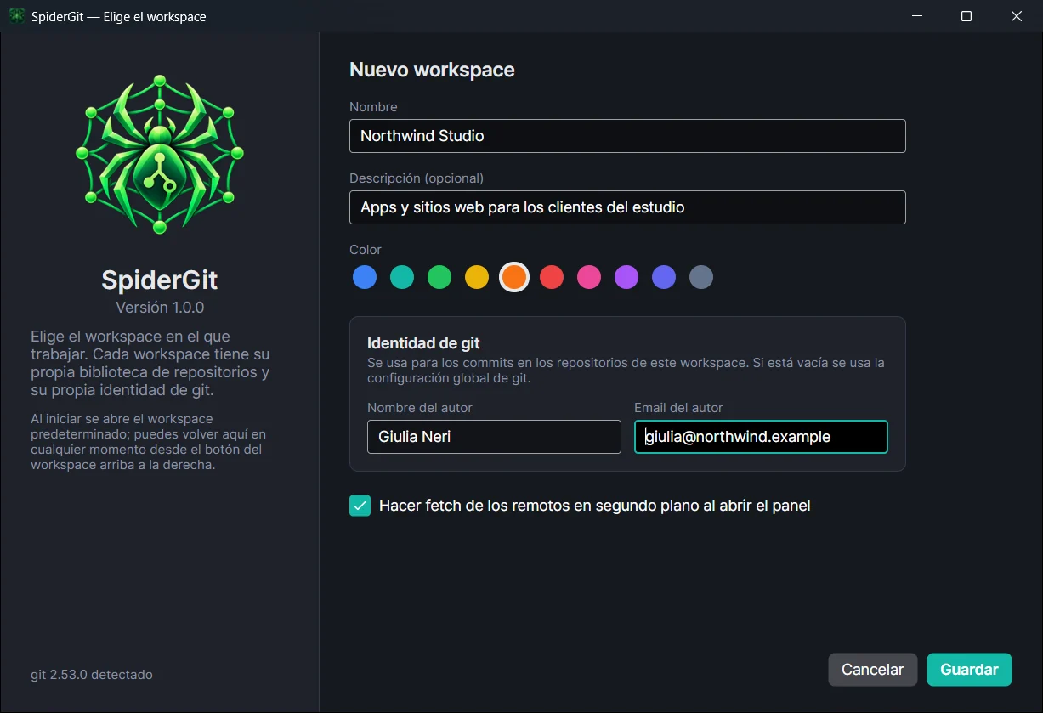Click the Guardar button

point(969,670)
